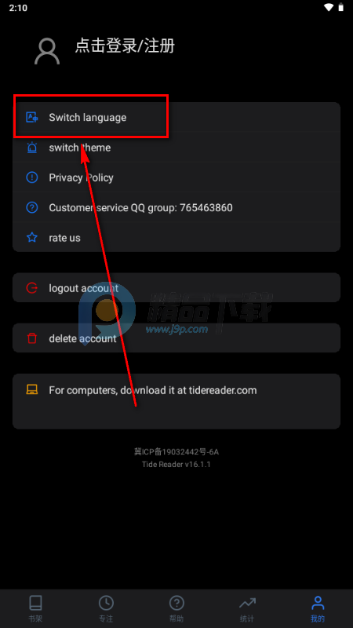Select the 我的 profile tab
This screenshot has height=628, width=353.
318,608
